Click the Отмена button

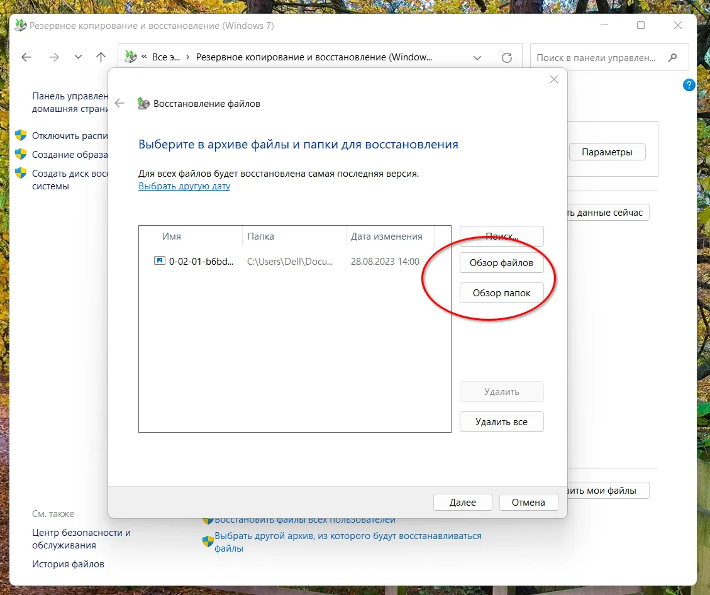click(528, 503)
